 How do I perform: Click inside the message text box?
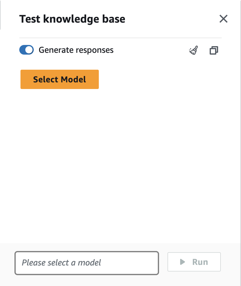(x=86, y=263)
